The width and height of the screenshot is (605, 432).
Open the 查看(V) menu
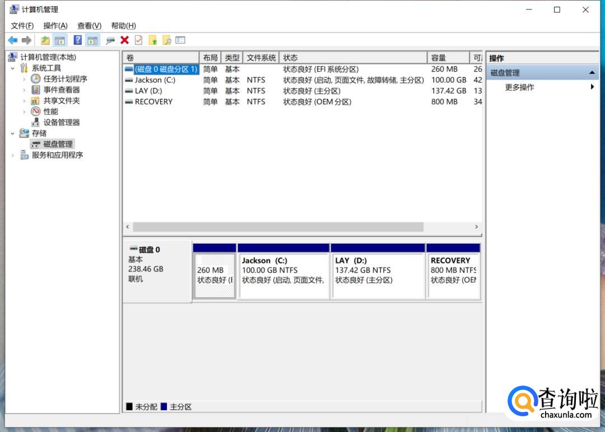89,26
